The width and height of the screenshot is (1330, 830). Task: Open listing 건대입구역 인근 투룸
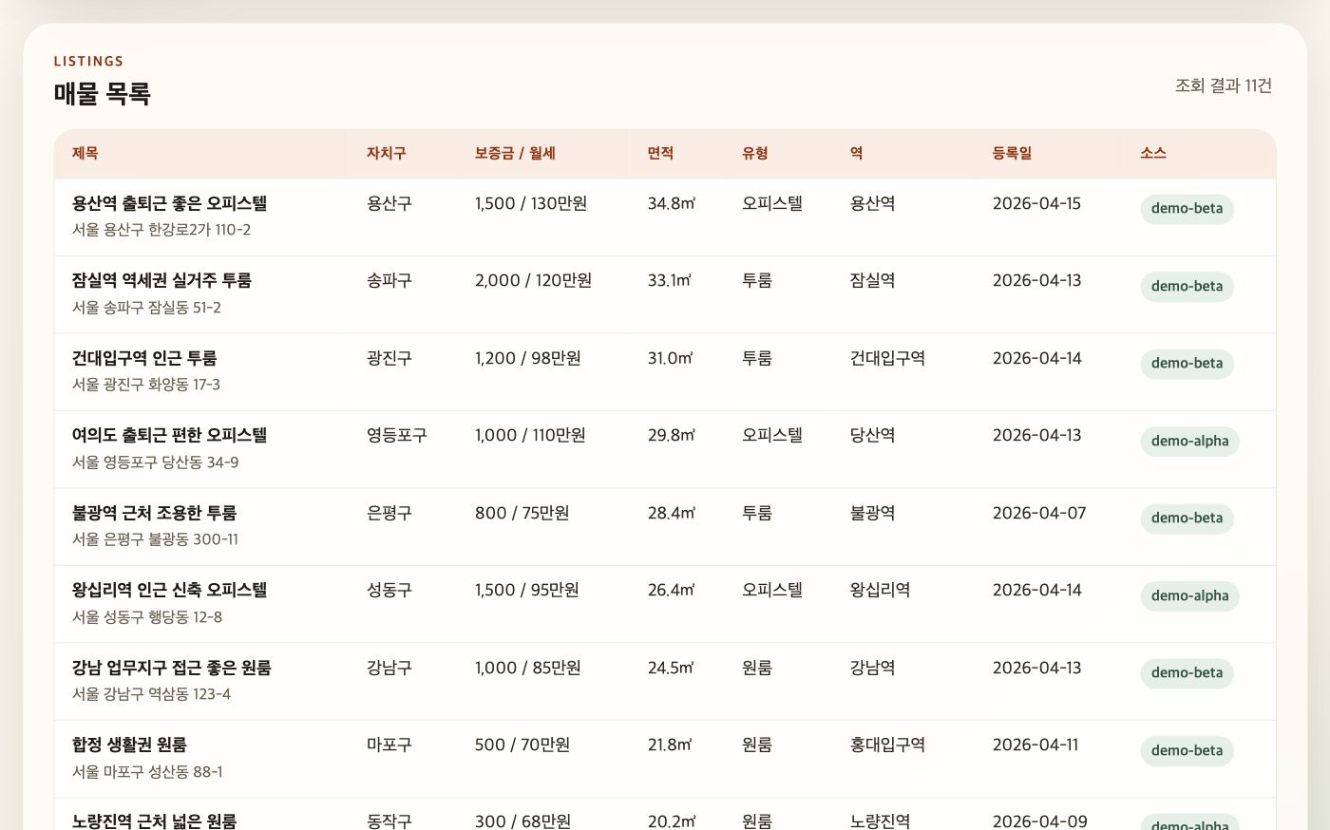tap(144, 358)
